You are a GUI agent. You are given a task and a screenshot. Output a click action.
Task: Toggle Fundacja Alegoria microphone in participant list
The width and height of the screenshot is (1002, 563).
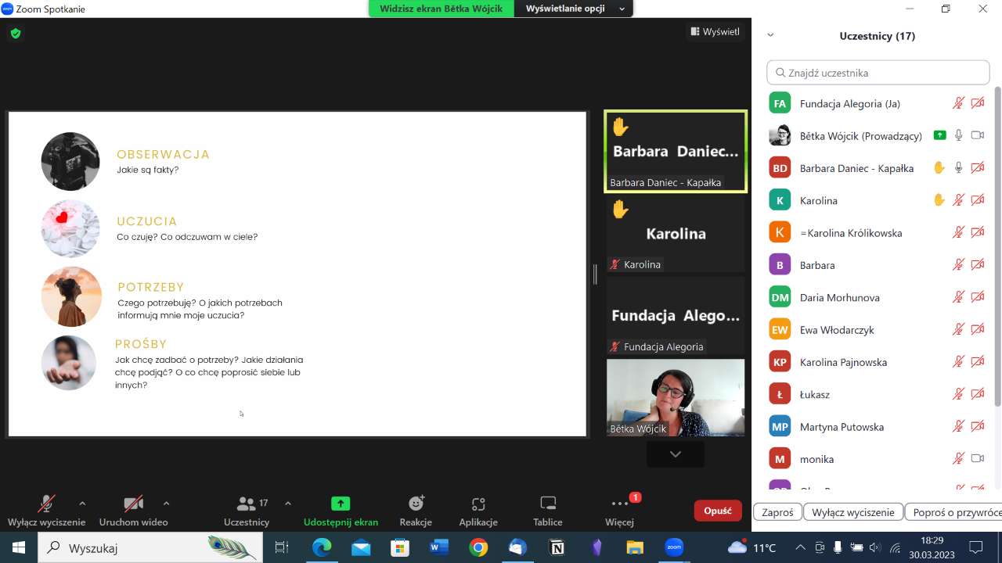(957, 103)
